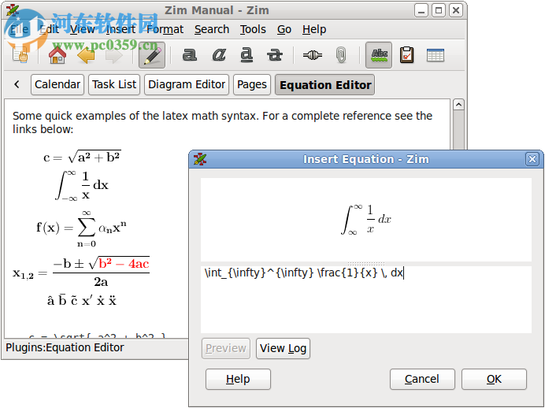
Task: Open the calendar icon in toolbar
Action: pyautogui.click(x=436, y=55)
